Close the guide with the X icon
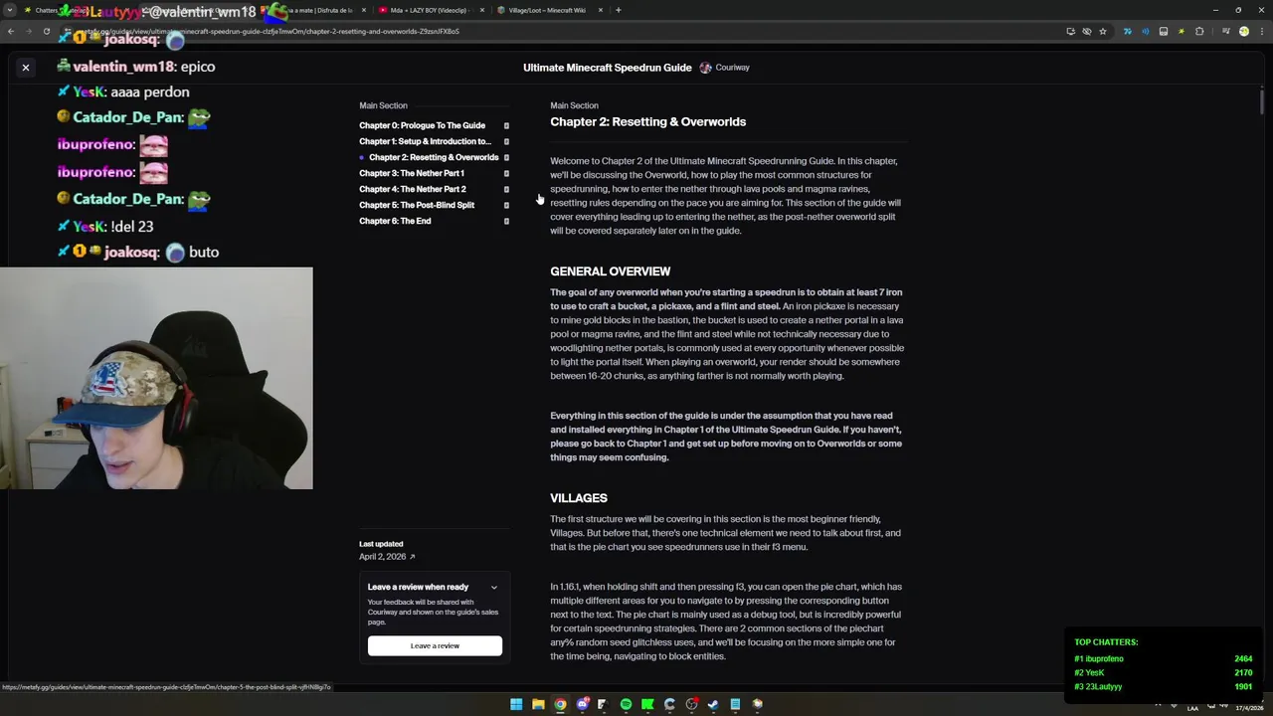The image size is (1273, 716). pyautogui.click(x=26, y=68)
